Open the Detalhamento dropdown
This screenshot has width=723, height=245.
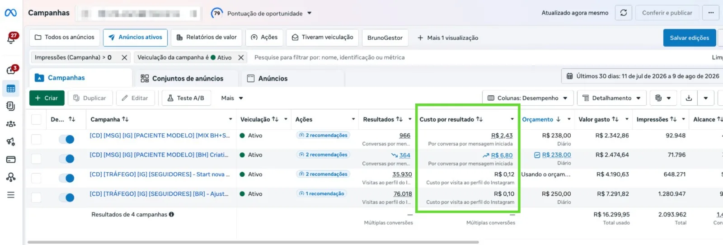[x=611, y=98]
